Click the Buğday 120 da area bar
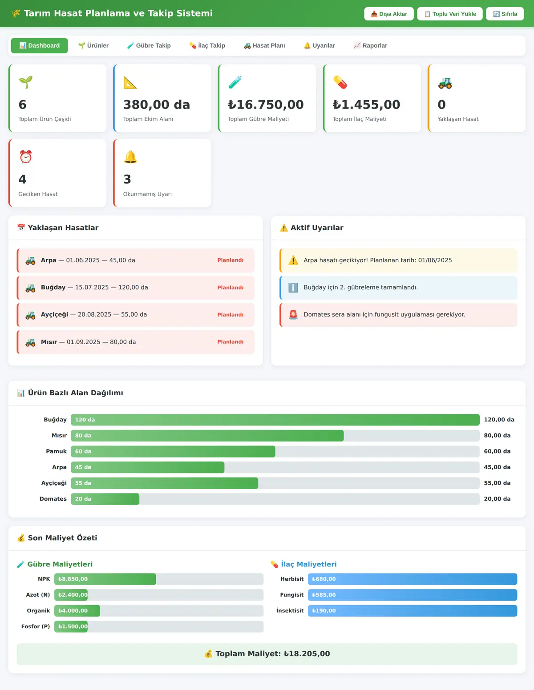The height and width of the screenshot is (690, 534). (x=275, y=420)
